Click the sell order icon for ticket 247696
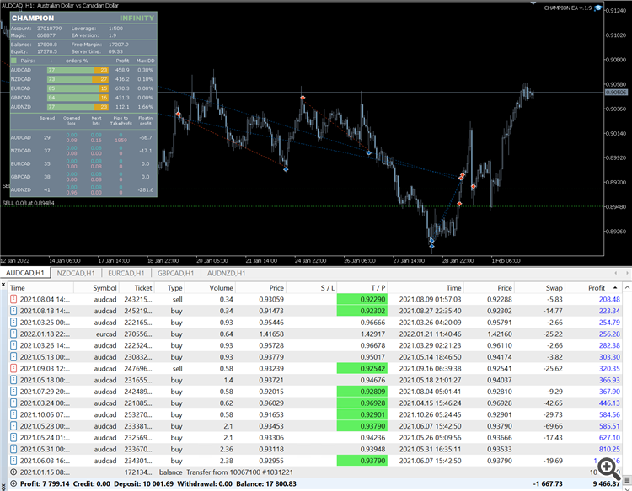632x491 pixels. pos(13,369)
